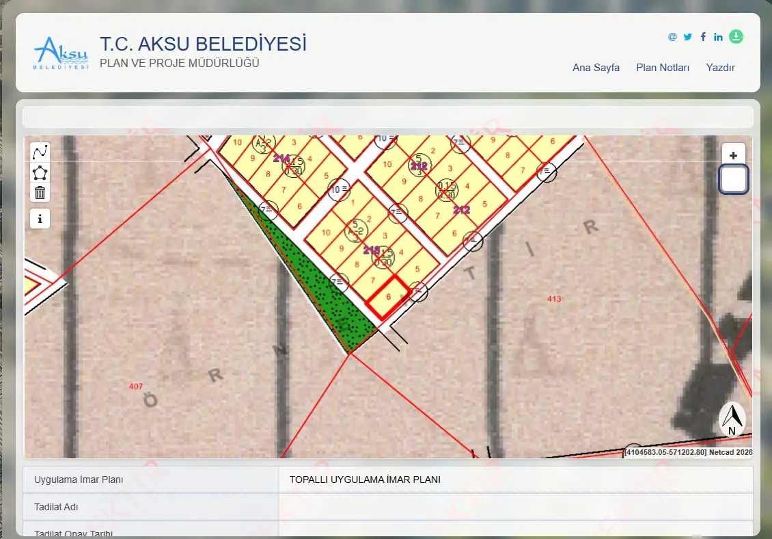Screen dimensions: 772x539
Task: Open Plan Notları
Action: [x=663, y=68]
